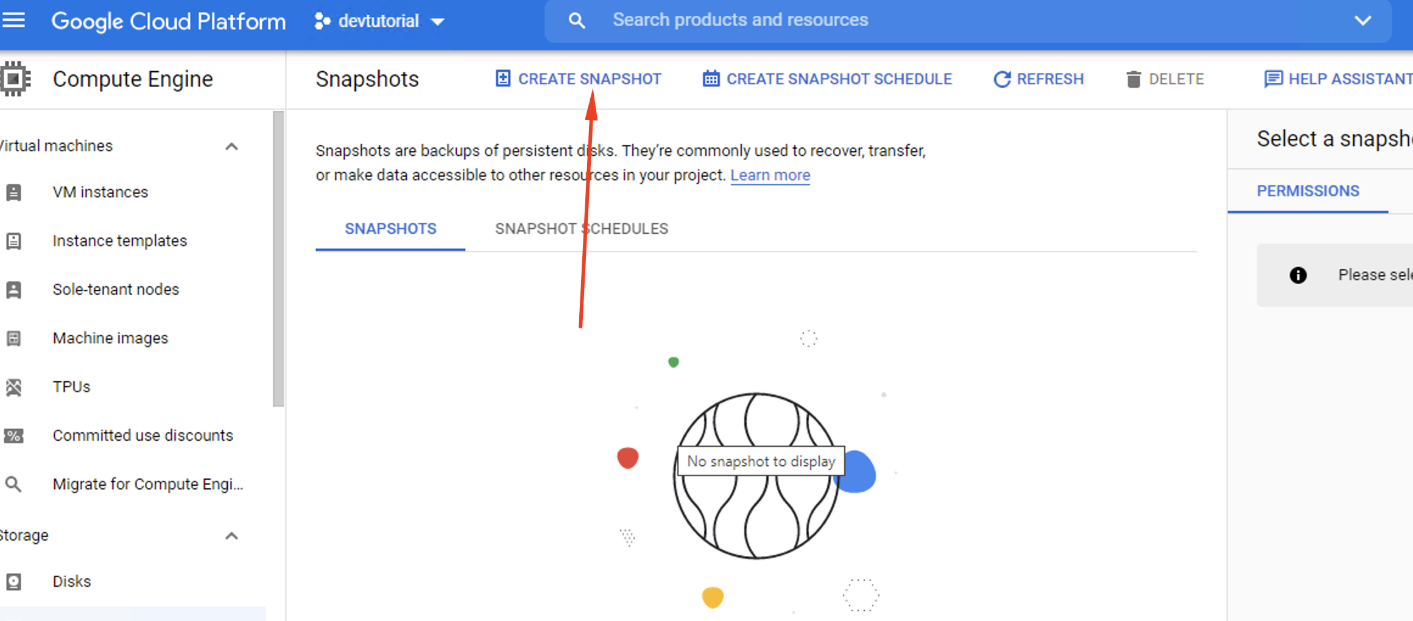Click the Sole-tenant nodes sidebar icon
Screen dimensions: 1413x621
[13, 290]
